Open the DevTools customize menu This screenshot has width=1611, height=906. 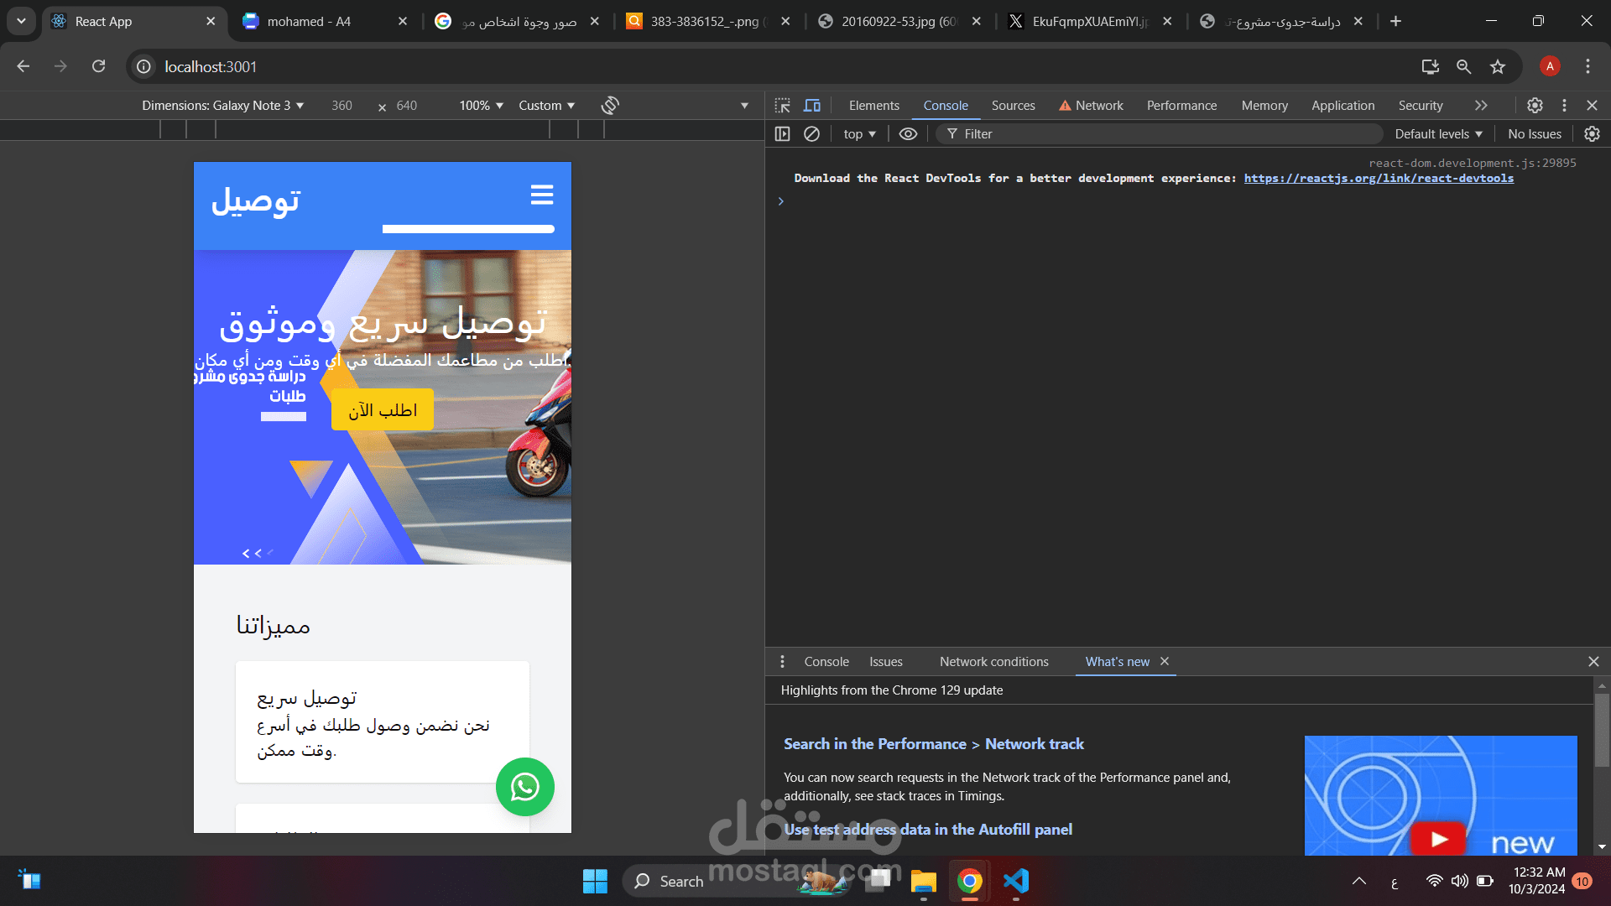[1564, 105]
